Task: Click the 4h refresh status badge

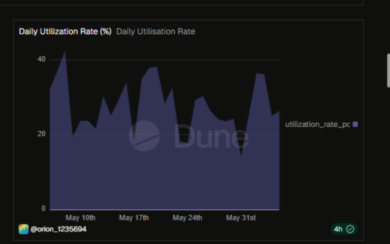Action: tap(344, 229)
